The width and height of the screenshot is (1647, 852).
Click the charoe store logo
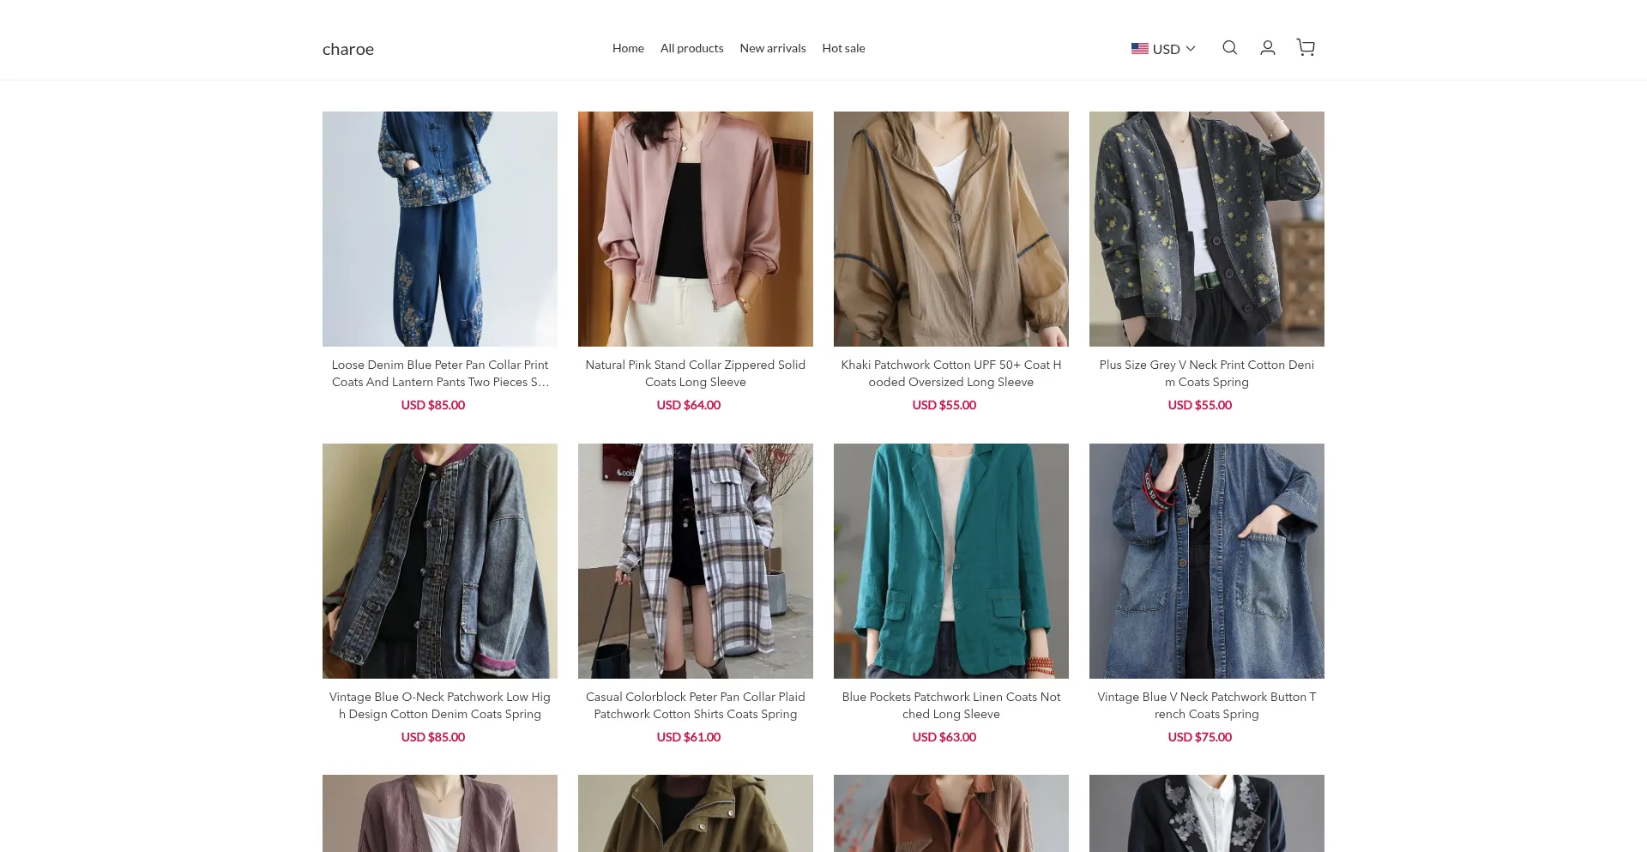pyautogui.click(x=348, y=49)
